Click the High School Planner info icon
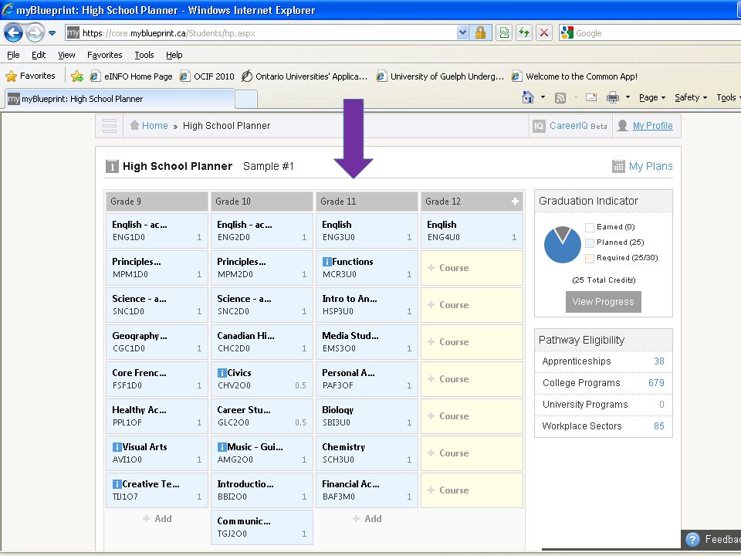The image size is (741, 556). pyautogui.click(x=112, y=167)
